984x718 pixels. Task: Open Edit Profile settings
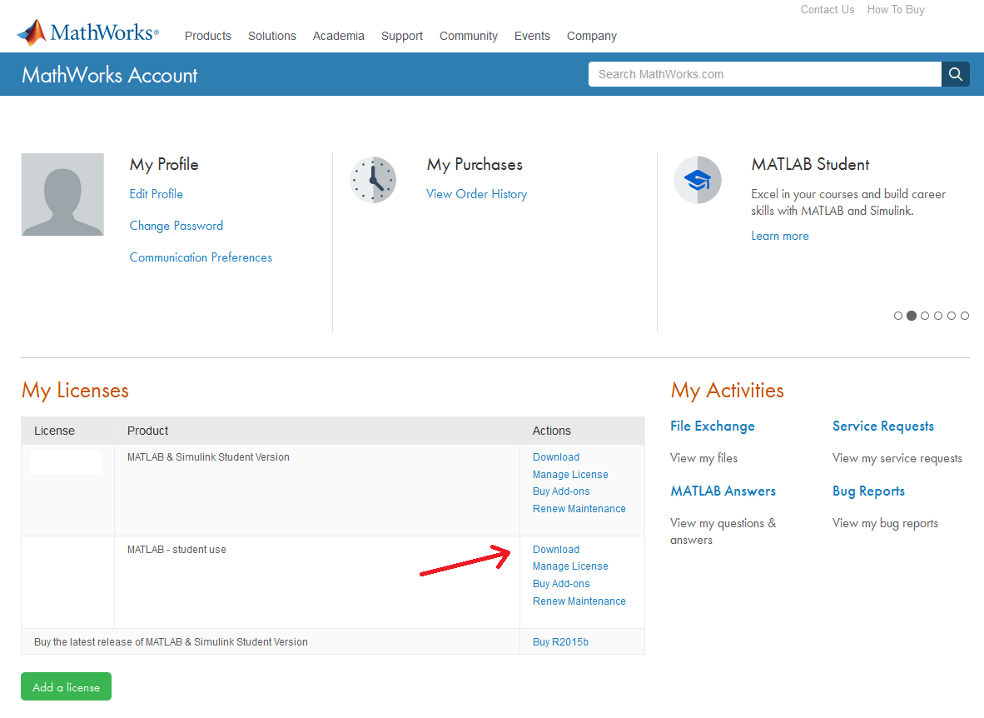[x=156, y=193]
